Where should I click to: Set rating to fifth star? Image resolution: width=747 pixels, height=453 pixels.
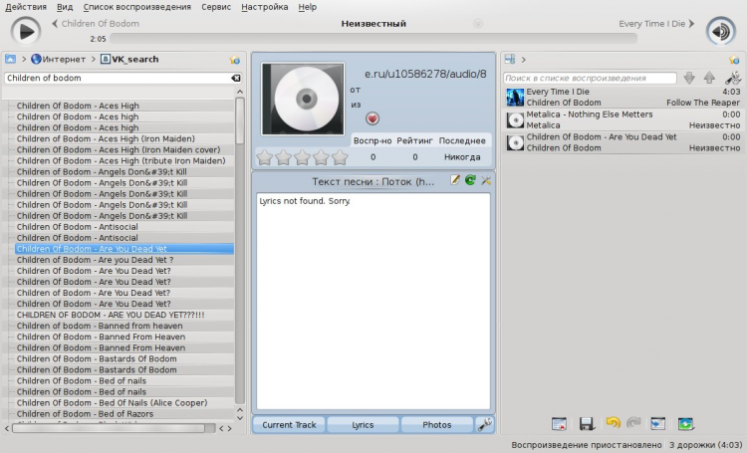[x=340, y=157]
